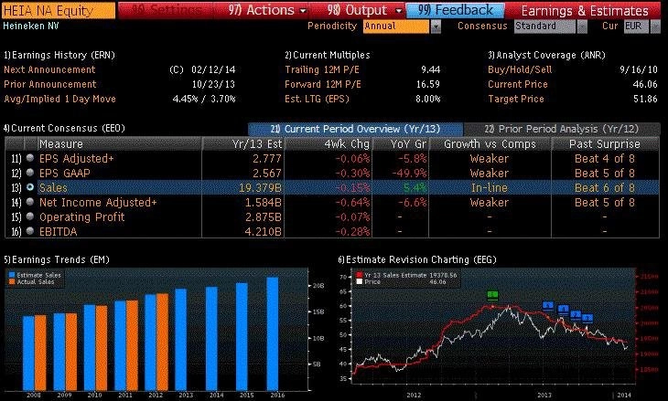Click the green event marker on revision chart

click(492, 295)
